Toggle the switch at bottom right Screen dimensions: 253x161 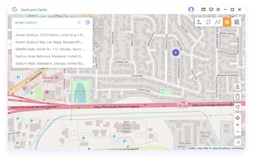tap(237, 142)
